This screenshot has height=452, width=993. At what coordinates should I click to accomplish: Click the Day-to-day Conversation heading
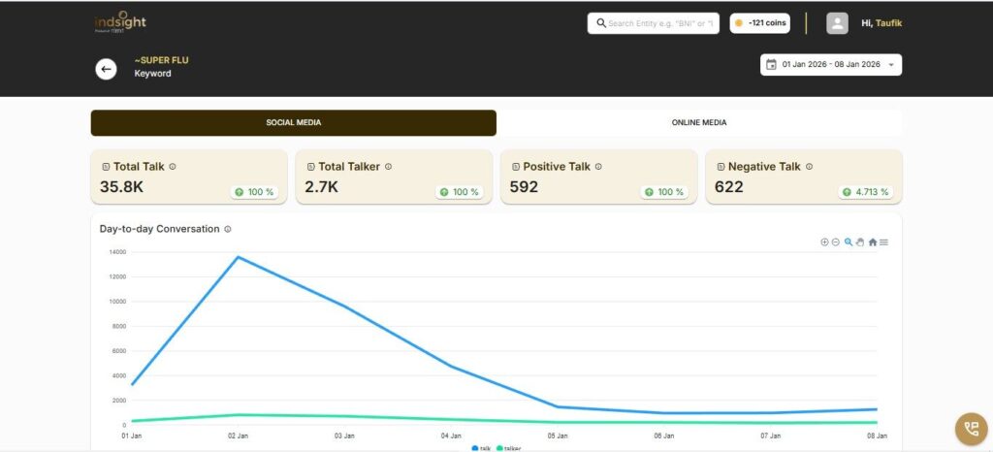pyautogui.click(x=160, y=229)
